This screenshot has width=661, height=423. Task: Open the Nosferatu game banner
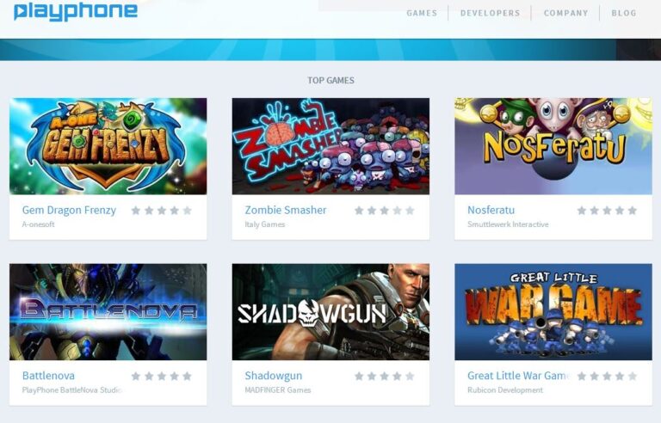[x=553, y=146]
